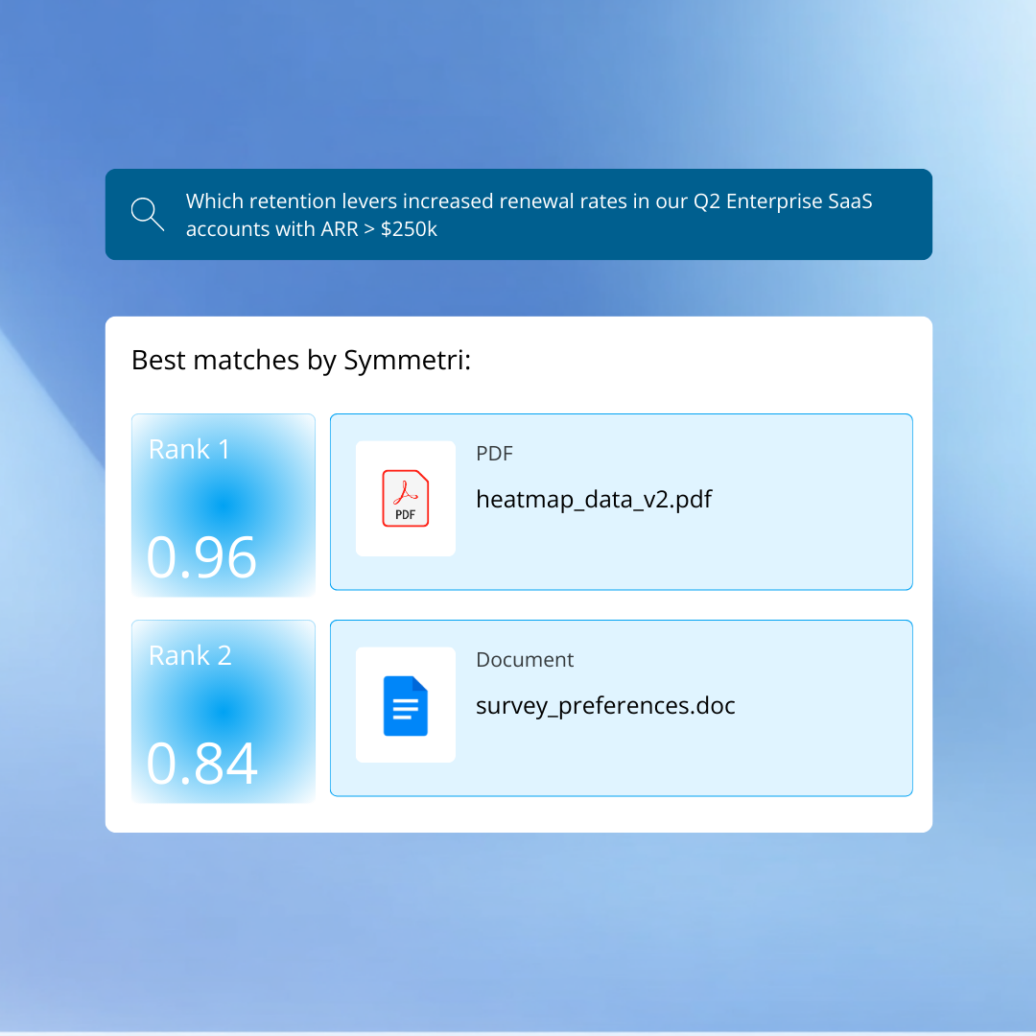Open survey_preferences.doc by its filename
The height and width of the screenshot is (1036, 1036).
(605, 706)
